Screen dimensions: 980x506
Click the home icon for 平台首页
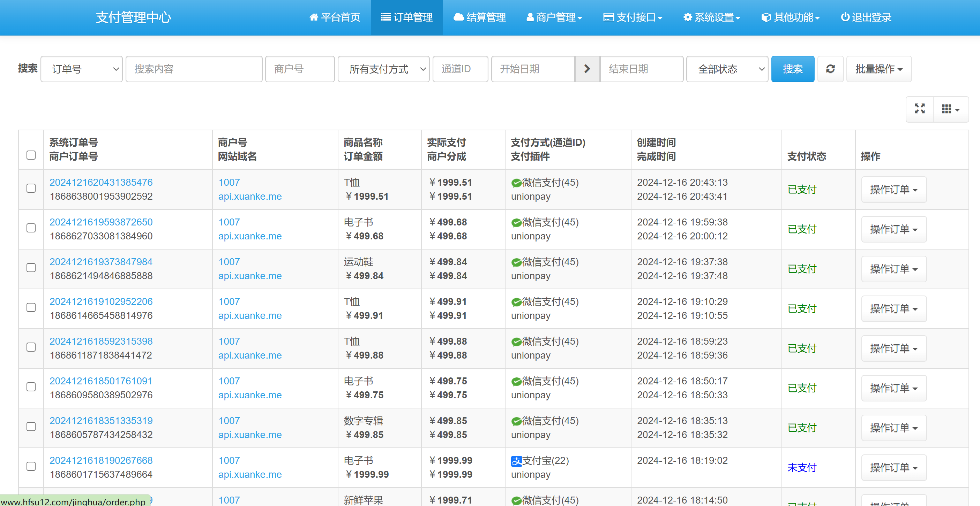pos(314,17)
